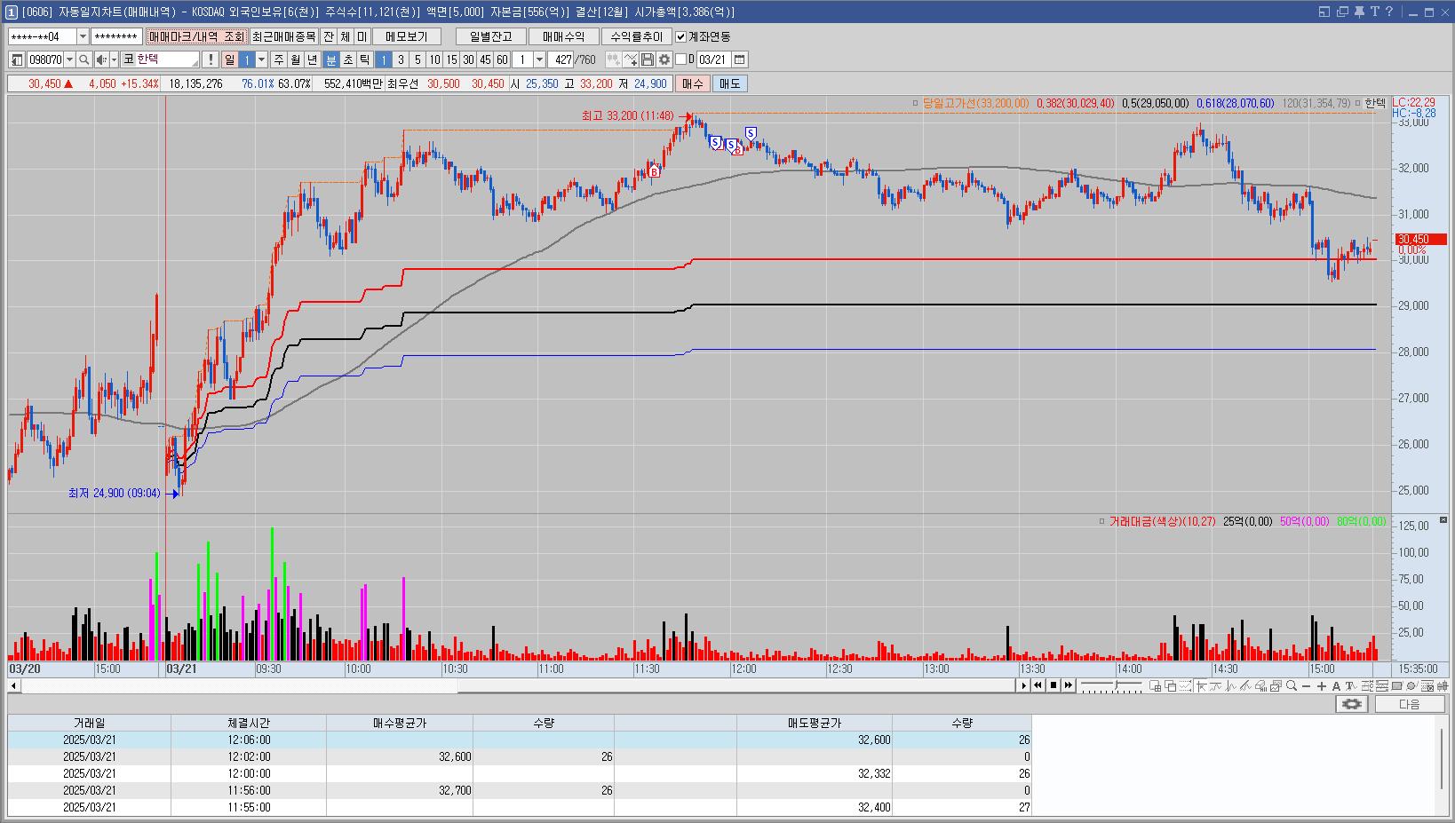Image resolution: width=1455 pixels, height=823 pixels.
Task: Select the 일 (daily) period toggle
Action: tap(229, 59)
